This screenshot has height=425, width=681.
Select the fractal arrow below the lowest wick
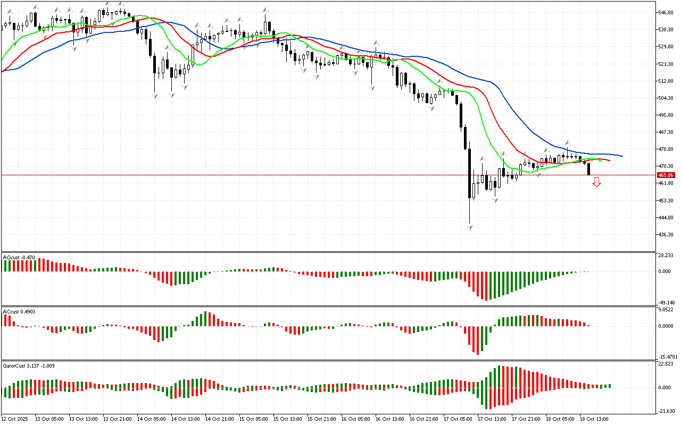pyautogui.click(x=470, y=227)
